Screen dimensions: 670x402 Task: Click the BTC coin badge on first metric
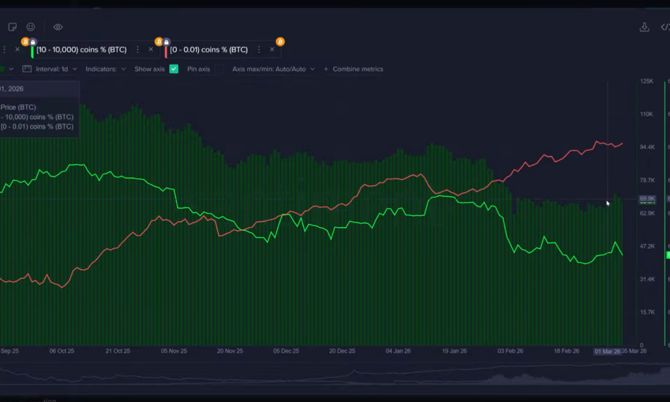click(x=24, y=42)
